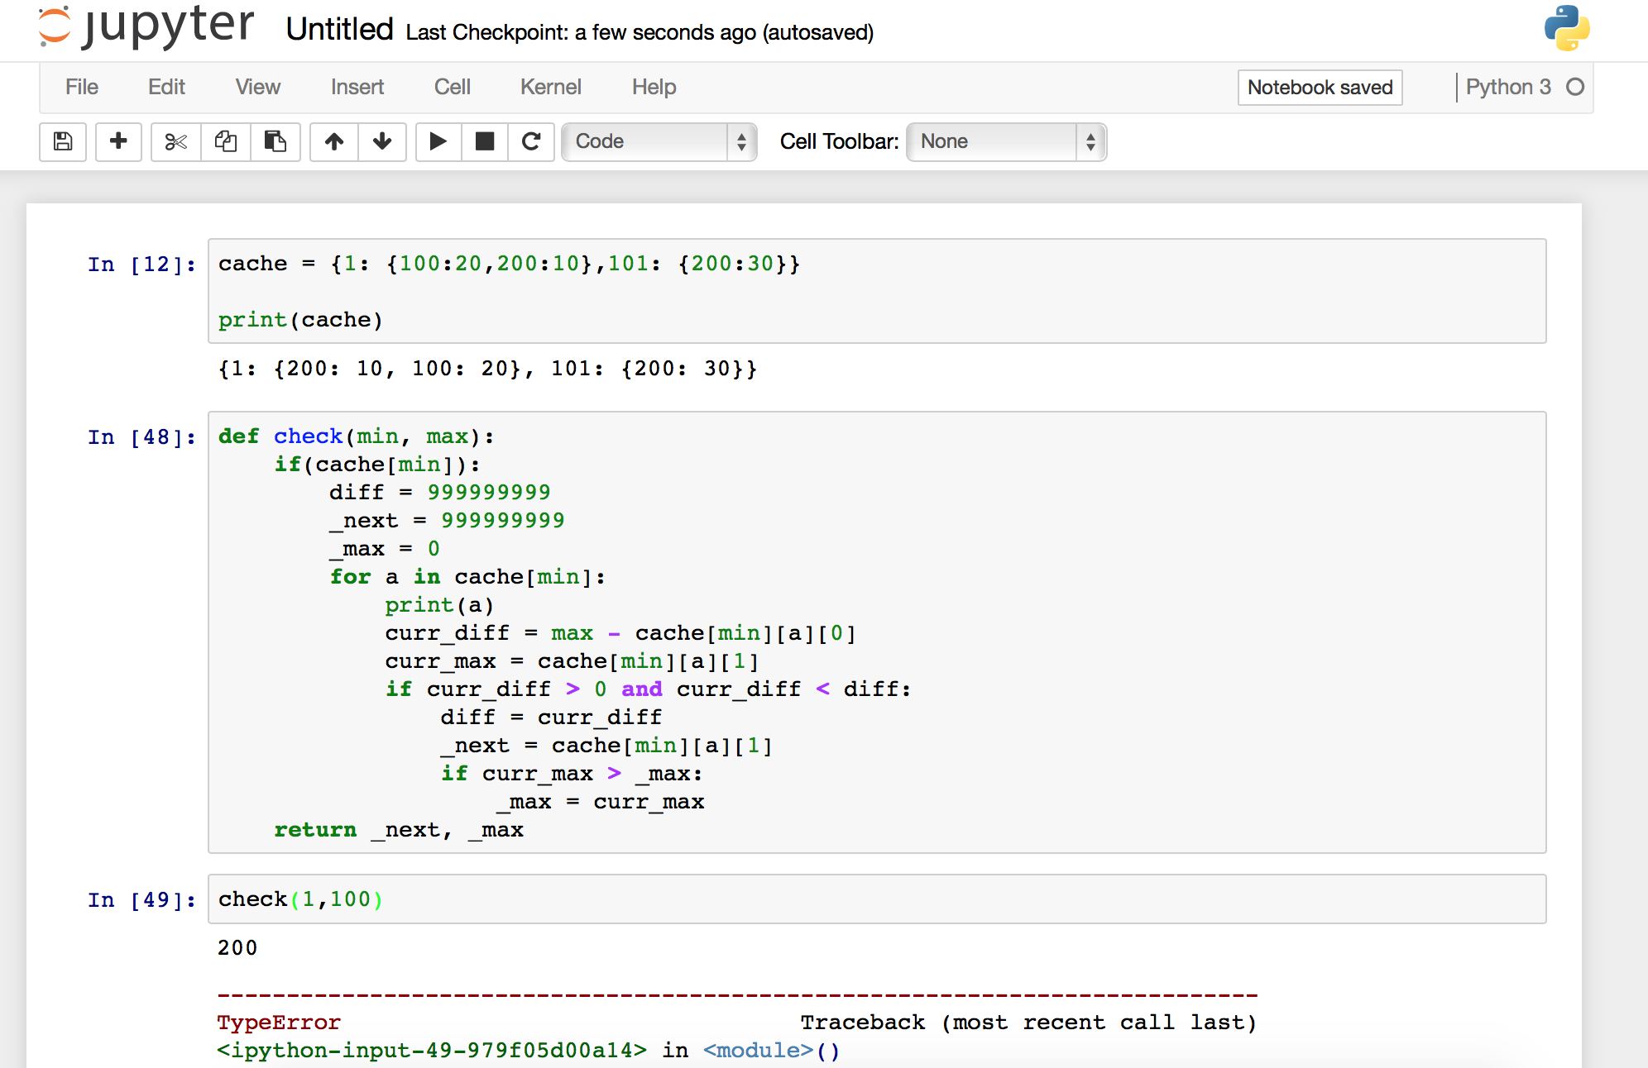
Task: Run the cell with the play icon
Action: point(438,141)
